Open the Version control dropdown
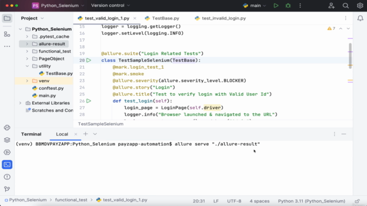367x206 pixels. click(x=110, y=5)
